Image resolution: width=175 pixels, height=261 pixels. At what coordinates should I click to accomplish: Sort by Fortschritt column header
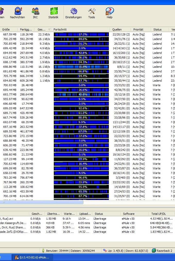point(81,30)
